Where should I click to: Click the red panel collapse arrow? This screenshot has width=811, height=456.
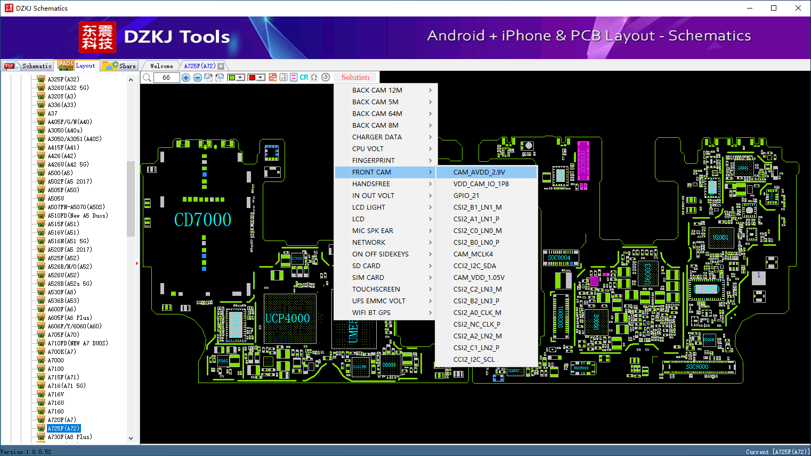coord(137,263)
